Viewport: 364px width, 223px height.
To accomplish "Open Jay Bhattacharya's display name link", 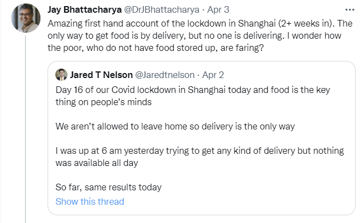I will pos(85,11).
